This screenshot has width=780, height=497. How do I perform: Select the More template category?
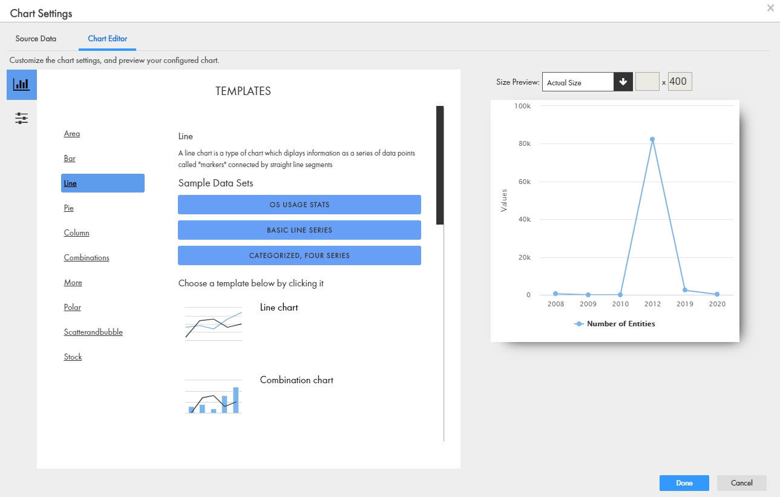[x=73, y=283]
